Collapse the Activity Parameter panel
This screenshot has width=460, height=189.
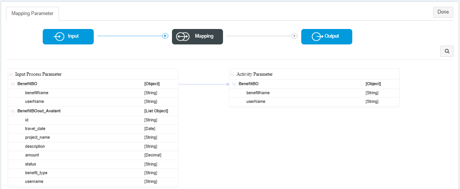click(232, 75)
